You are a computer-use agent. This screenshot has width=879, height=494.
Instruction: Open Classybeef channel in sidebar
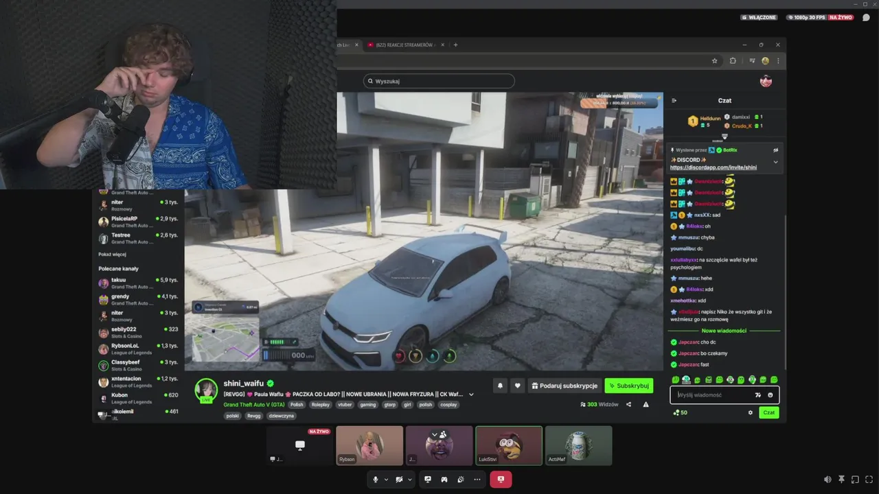(138, 365)
